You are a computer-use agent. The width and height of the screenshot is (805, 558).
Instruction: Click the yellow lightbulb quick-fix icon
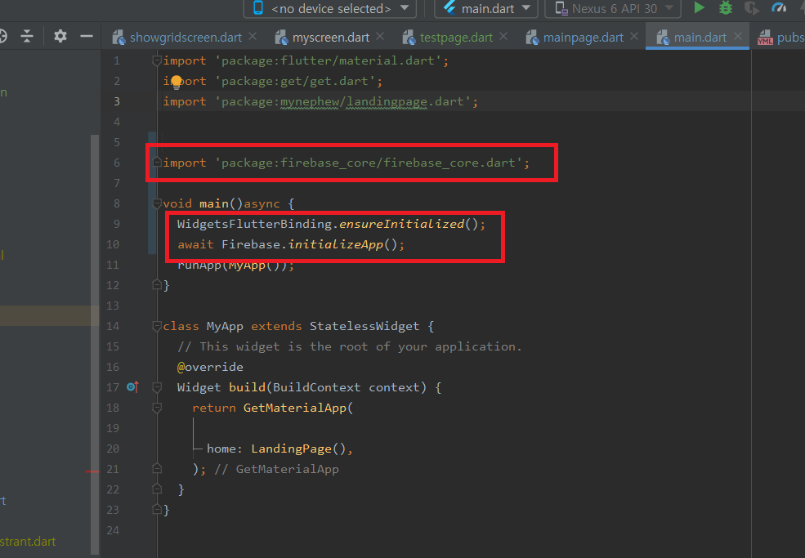[176, 83]
